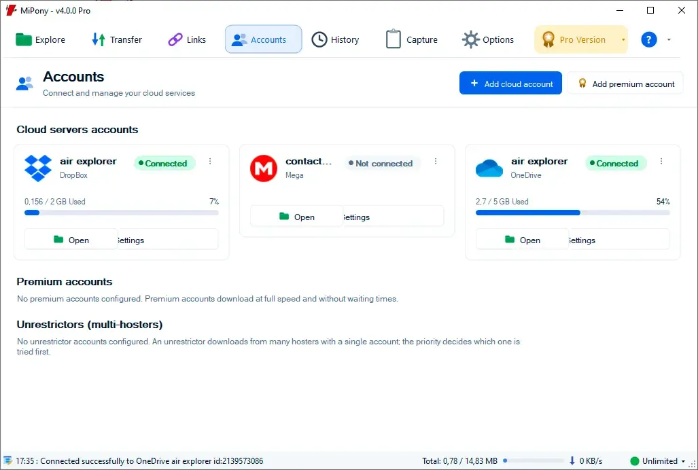Click the status bar transfer progress bar
Image resolution: width=698 pixels, height=470 pixels.
(534, 460)
